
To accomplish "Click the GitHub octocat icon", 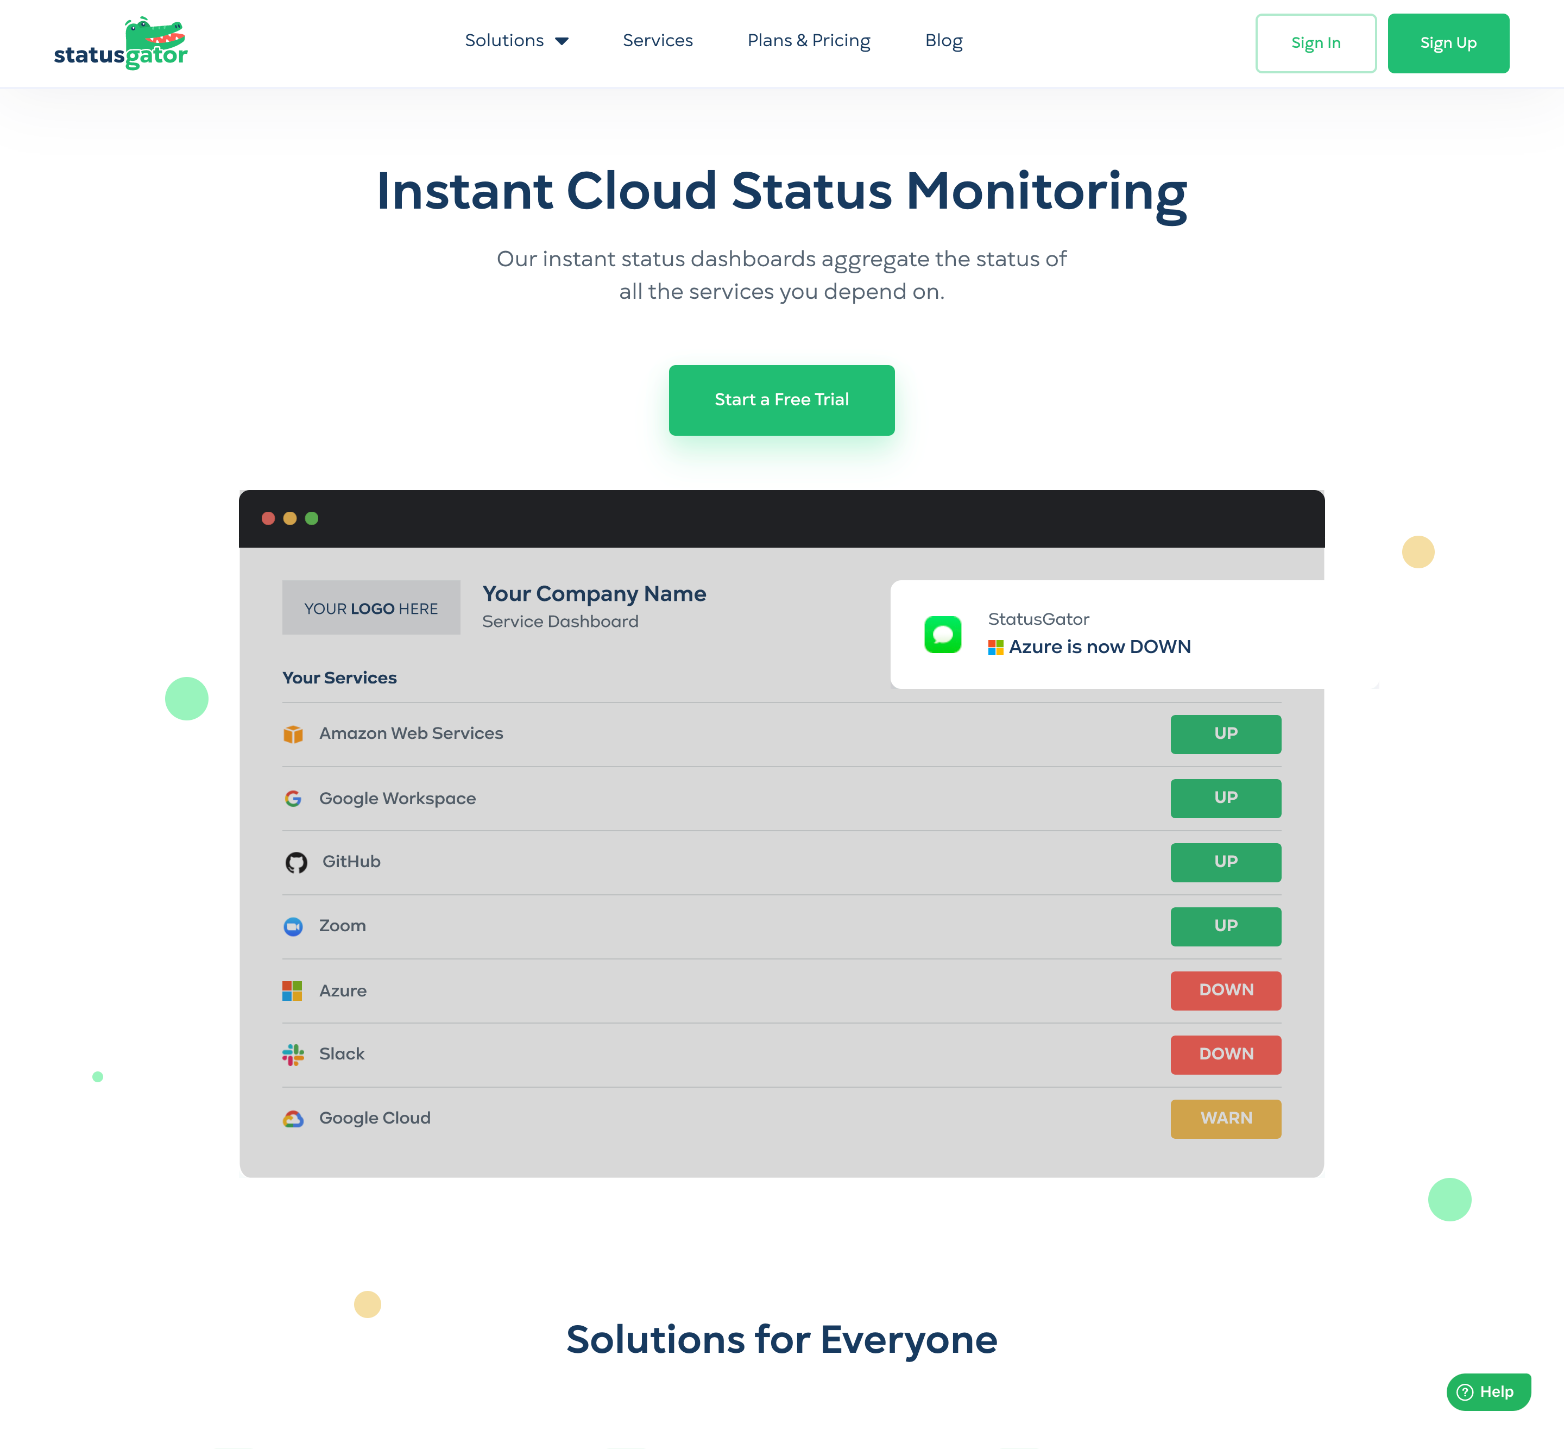I will click(x=295, y=863).
